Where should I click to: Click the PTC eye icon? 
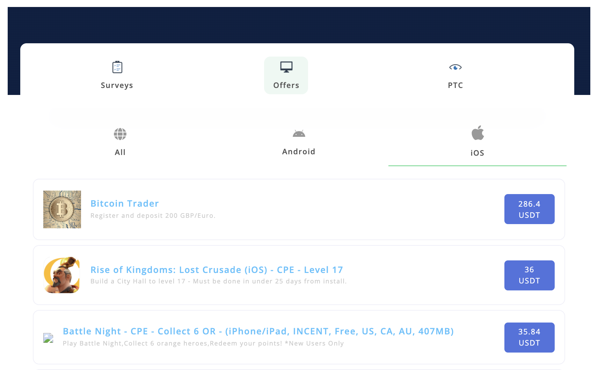455,67
